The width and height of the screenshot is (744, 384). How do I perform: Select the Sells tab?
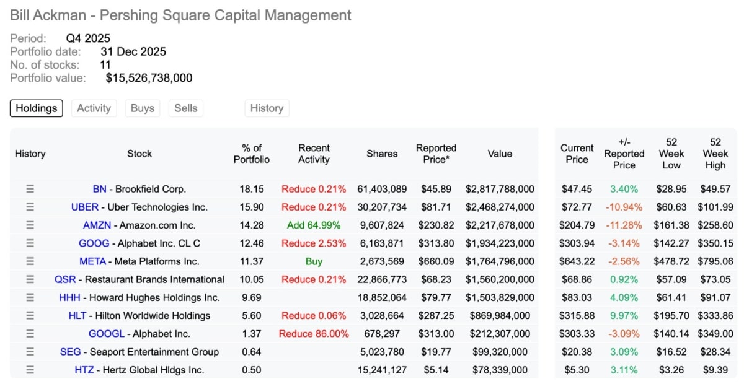coord(185,108)
